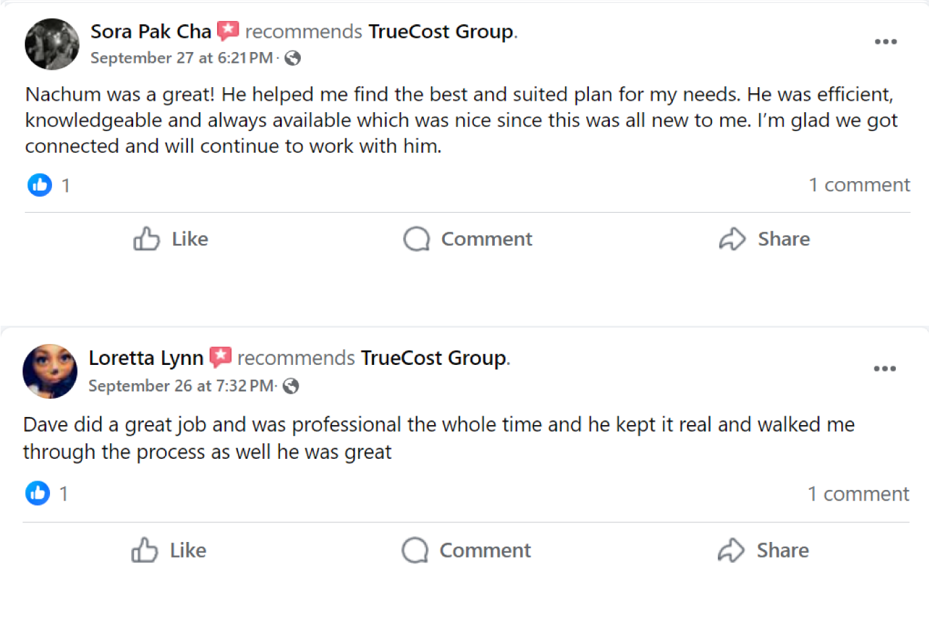Open Loretta Lynn's profile picture
This screenshot has height=619, width=929.
pos(50,371)
